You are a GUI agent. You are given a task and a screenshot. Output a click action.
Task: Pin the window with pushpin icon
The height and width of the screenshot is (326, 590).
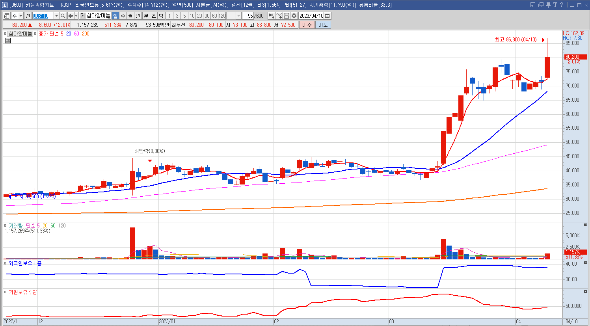(548, 5)
